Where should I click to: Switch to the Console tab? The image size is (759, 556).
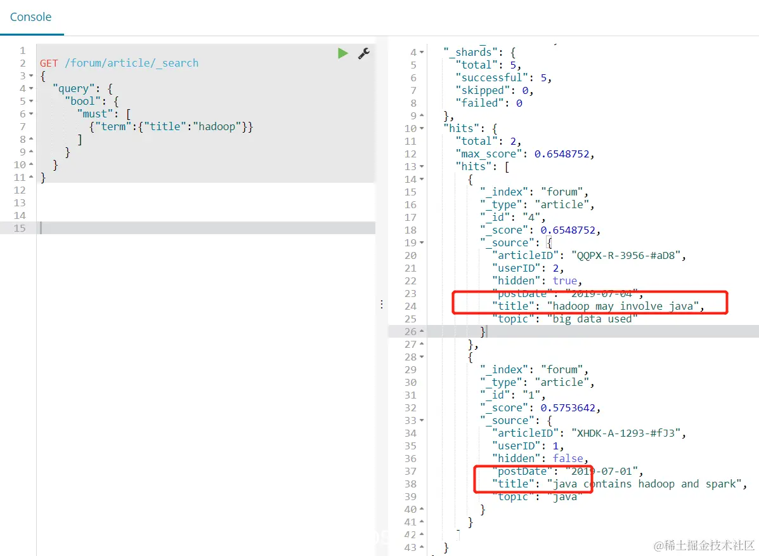30,17
